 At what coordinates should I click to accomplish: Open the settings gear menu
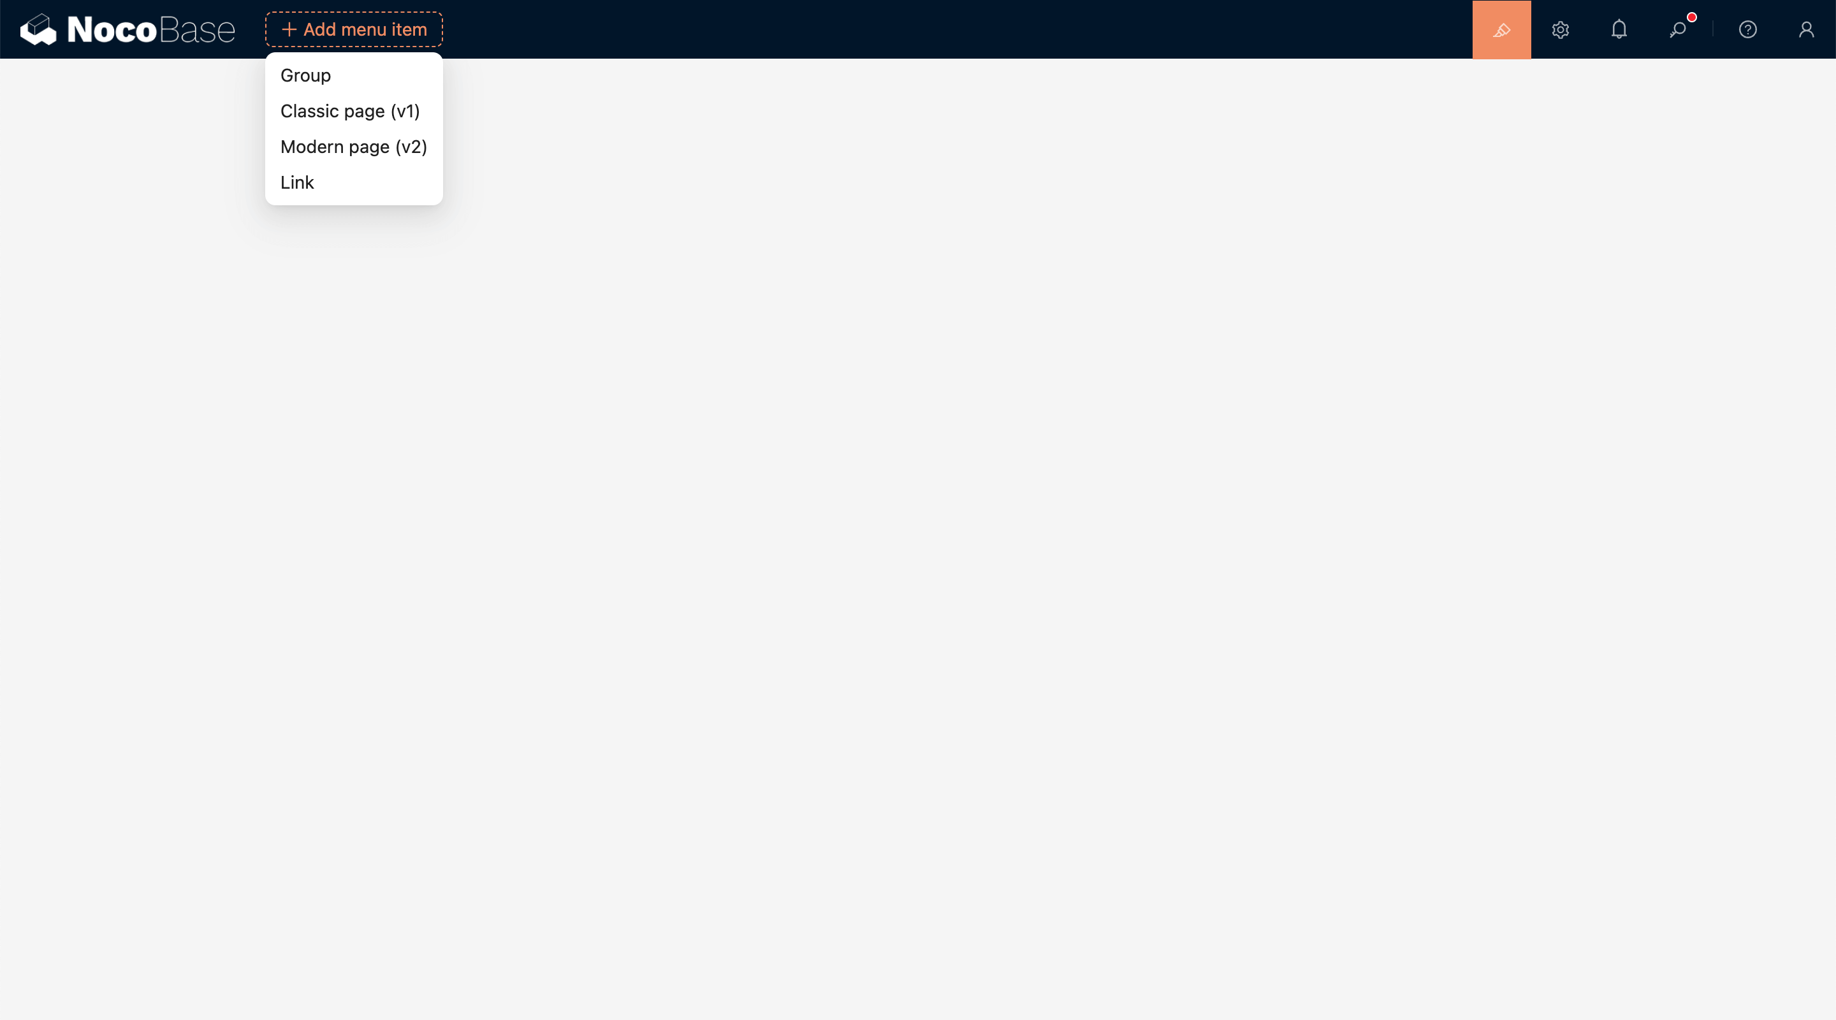[x=1560, y=29]
